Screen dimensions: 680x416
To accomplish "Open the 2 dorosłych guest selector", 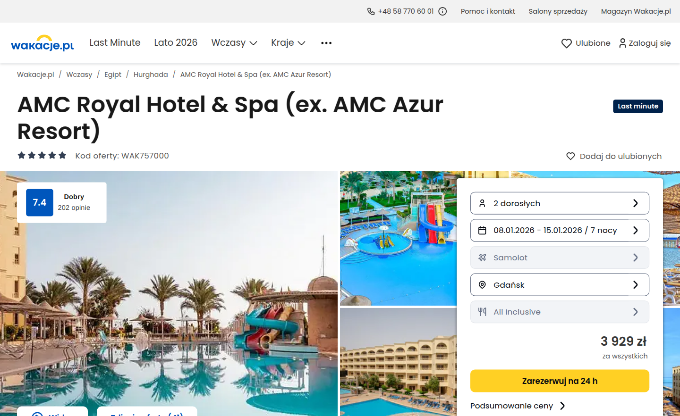I will point(560,203).
